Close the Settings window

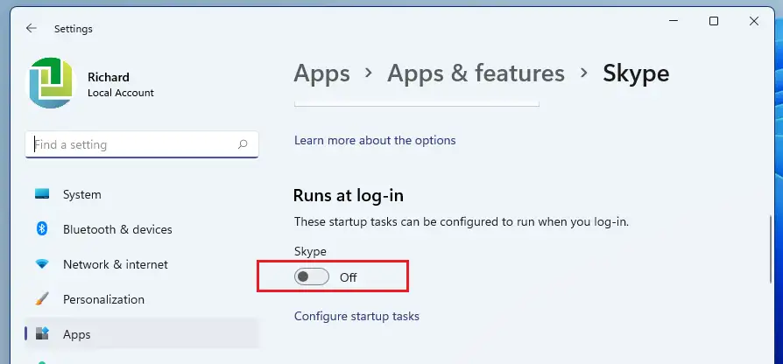pyautogui.click(x=754, y=21)
